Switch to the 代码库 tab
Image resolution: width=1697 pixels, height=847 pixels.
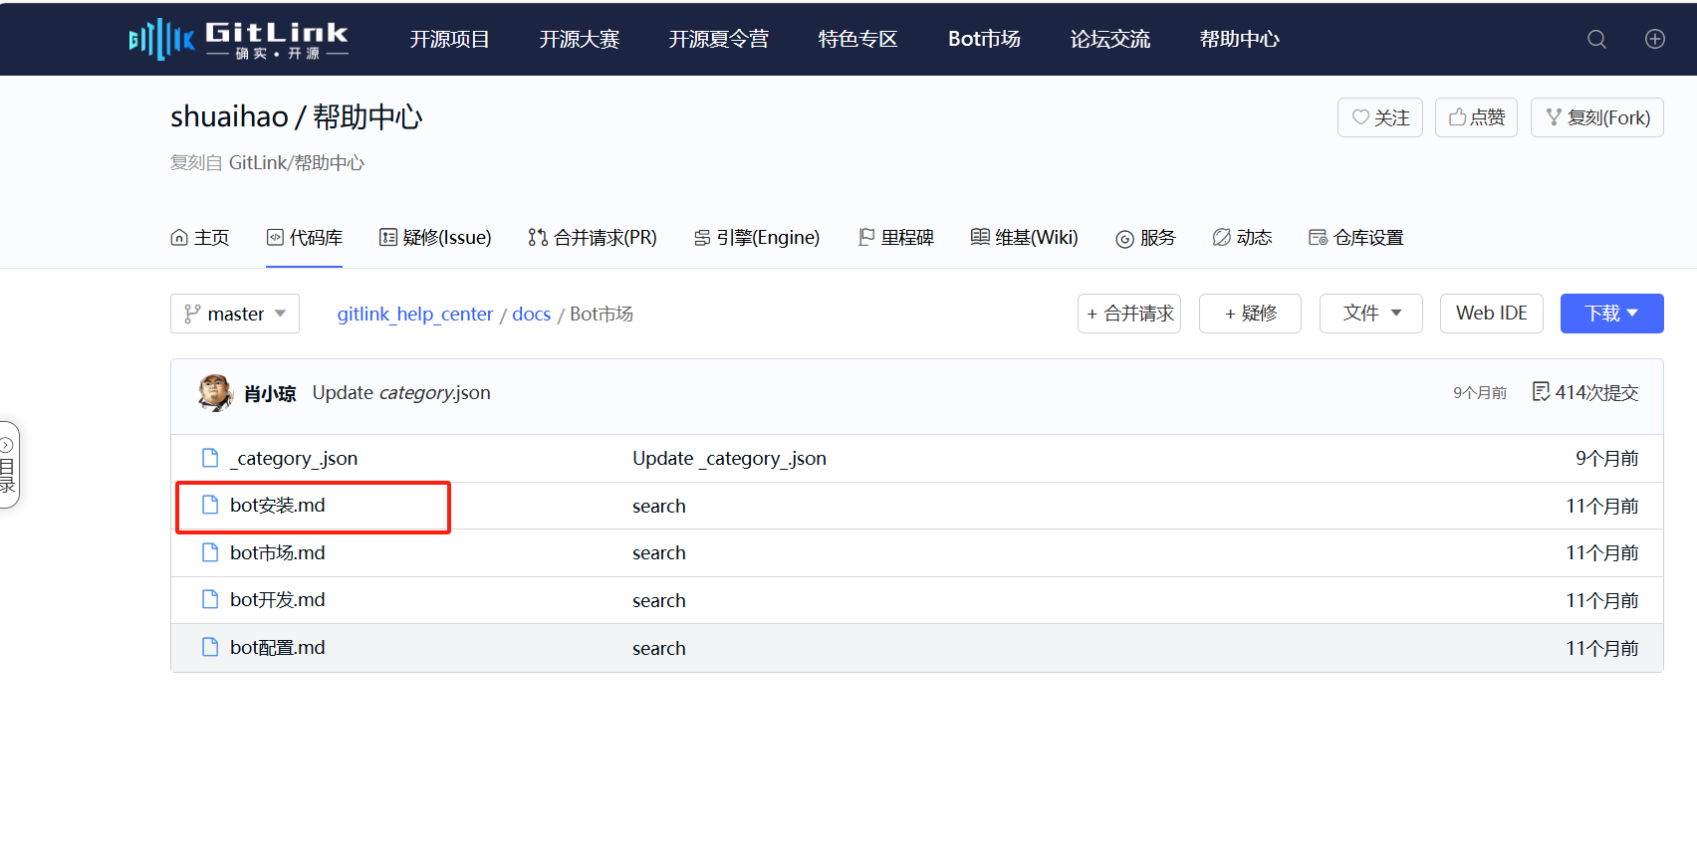coord(305,237)
